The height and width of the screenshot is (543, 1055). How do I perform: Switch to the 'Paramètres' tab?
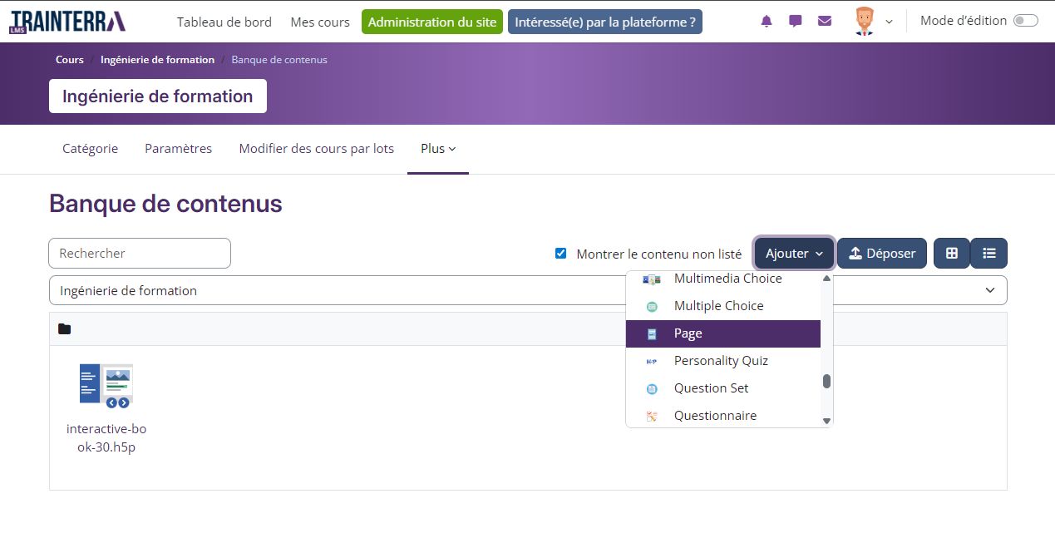coord(178,148)
